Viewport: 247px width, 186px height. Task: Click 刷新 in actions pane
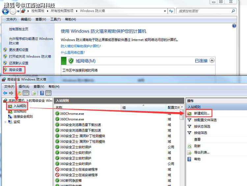click(197, 146)
